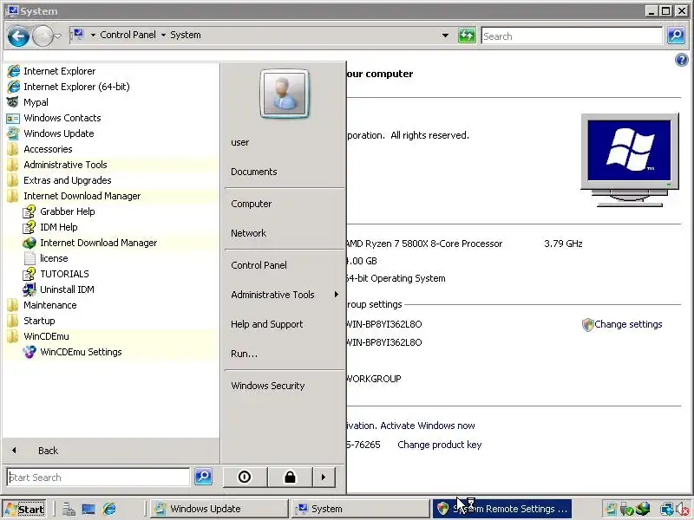Open IDM TUTORIALS
Image resolution: width=694 pixels, height=520 pixels.
coord(64,274)
